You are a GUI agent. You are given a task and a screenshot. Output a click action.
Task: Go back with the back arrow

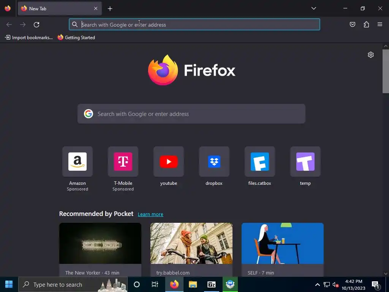(9, 25)
